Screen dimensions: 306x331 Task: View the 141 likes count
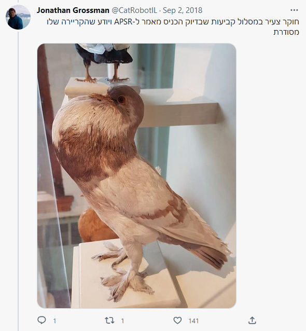coord(193,321)
